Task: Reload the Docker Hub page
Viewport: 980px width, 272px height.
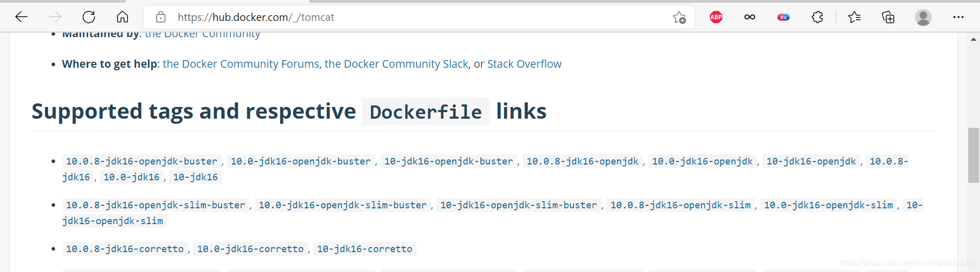Action: 89,17
